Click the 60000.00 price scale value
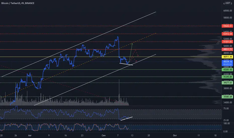 pyautogui.click(x=227, y=11)
